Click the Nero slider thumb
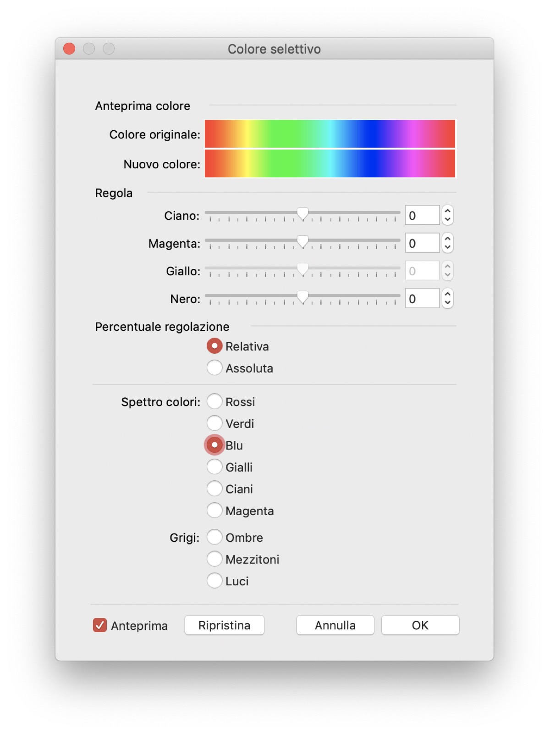Screen dimensions: 549x734 pyautogui.click(x=302, y=297)
